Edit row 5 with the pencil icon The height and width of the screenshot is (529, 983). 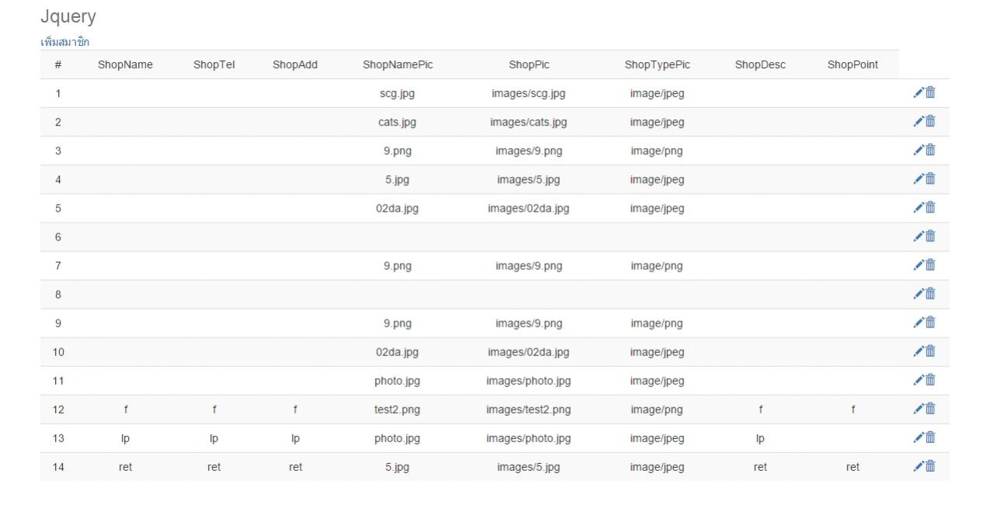click(919, 208)
